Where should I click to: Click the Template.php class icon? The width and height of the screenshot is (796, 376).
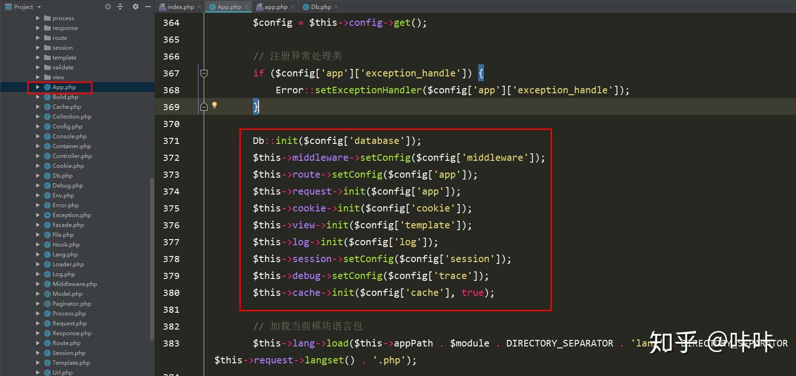click(47, 363)
